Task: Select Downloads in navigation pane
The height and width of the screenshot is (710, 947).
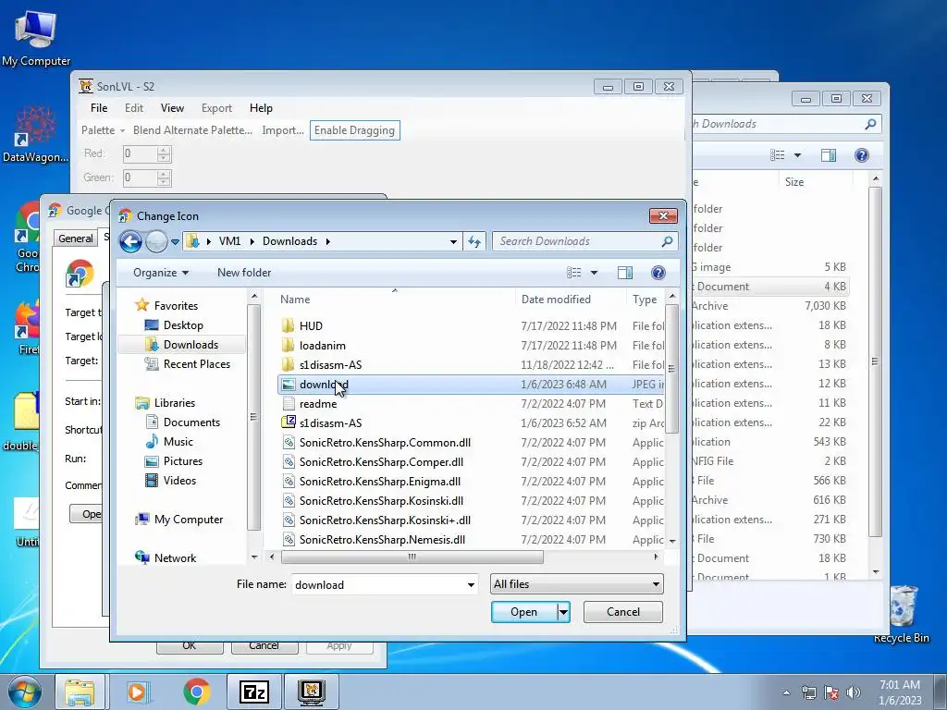Action: point(191,344)
